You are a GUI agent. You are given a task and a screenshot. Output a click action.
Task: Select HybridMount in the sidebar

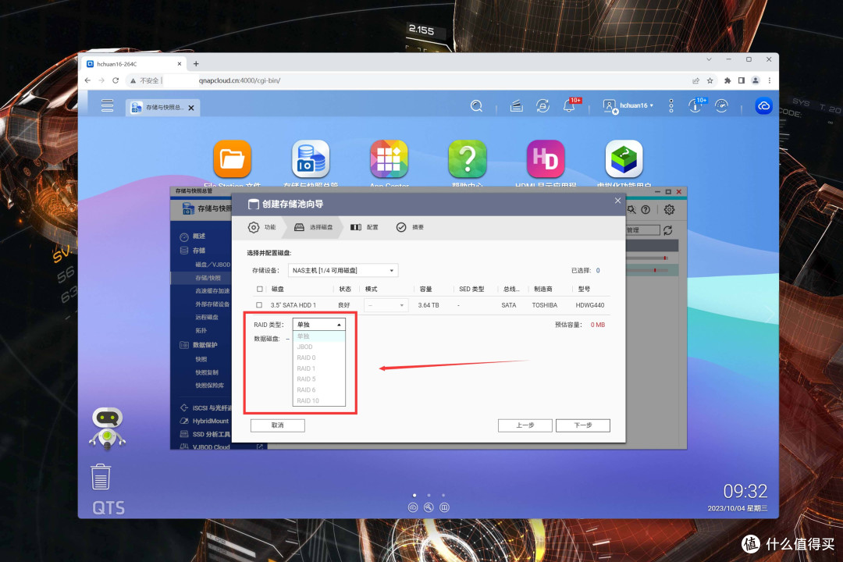click(x=210, y=421)
